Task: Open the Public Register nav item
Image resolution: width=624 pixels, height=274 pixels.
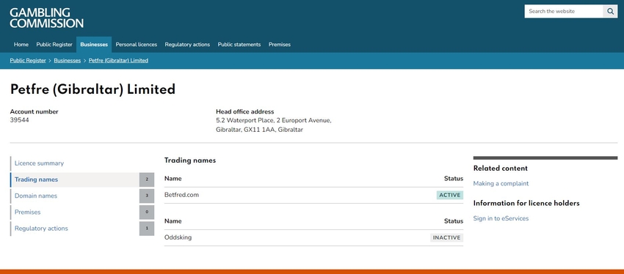Action: [54, 45]
